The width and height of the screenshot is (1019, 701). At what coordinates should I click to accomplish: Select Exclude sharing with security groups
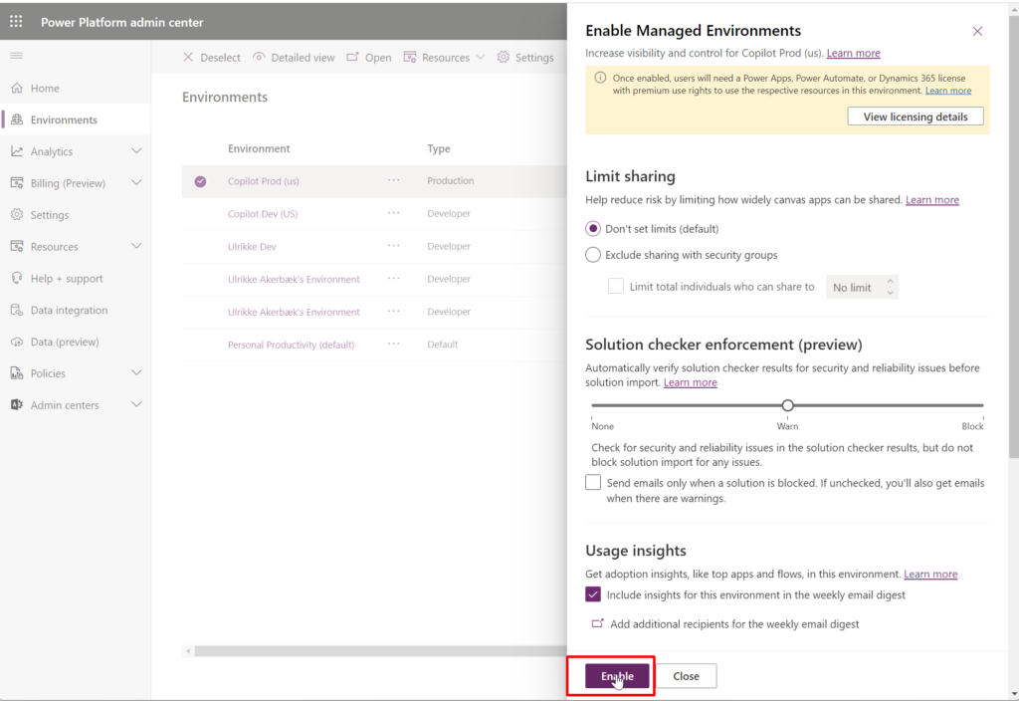[593, 255]
